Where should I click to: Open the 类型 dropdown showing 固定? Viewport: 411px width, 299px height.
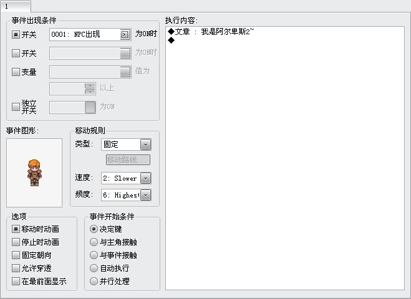[x=146, y=145]
